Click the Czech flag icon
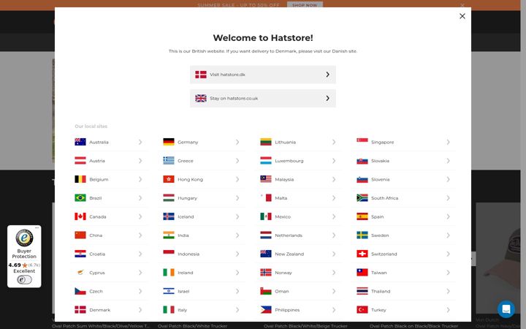The image size is (526, 329). (x=80, y=291)
